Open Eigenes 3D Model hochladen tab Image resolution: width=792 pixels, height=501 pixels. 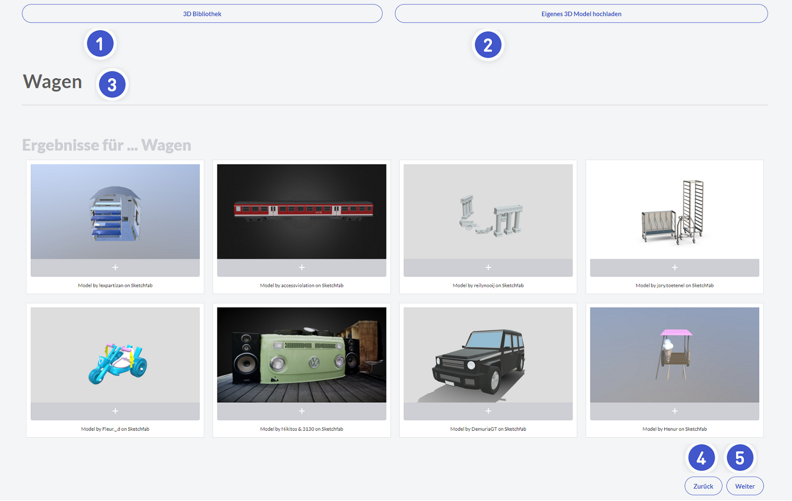tap(581, 14)
